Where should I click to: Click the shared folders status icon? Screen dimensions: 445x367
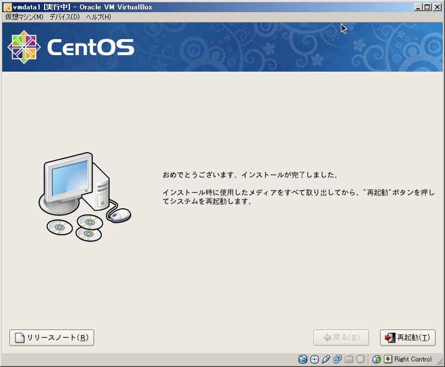coord(349,359)
